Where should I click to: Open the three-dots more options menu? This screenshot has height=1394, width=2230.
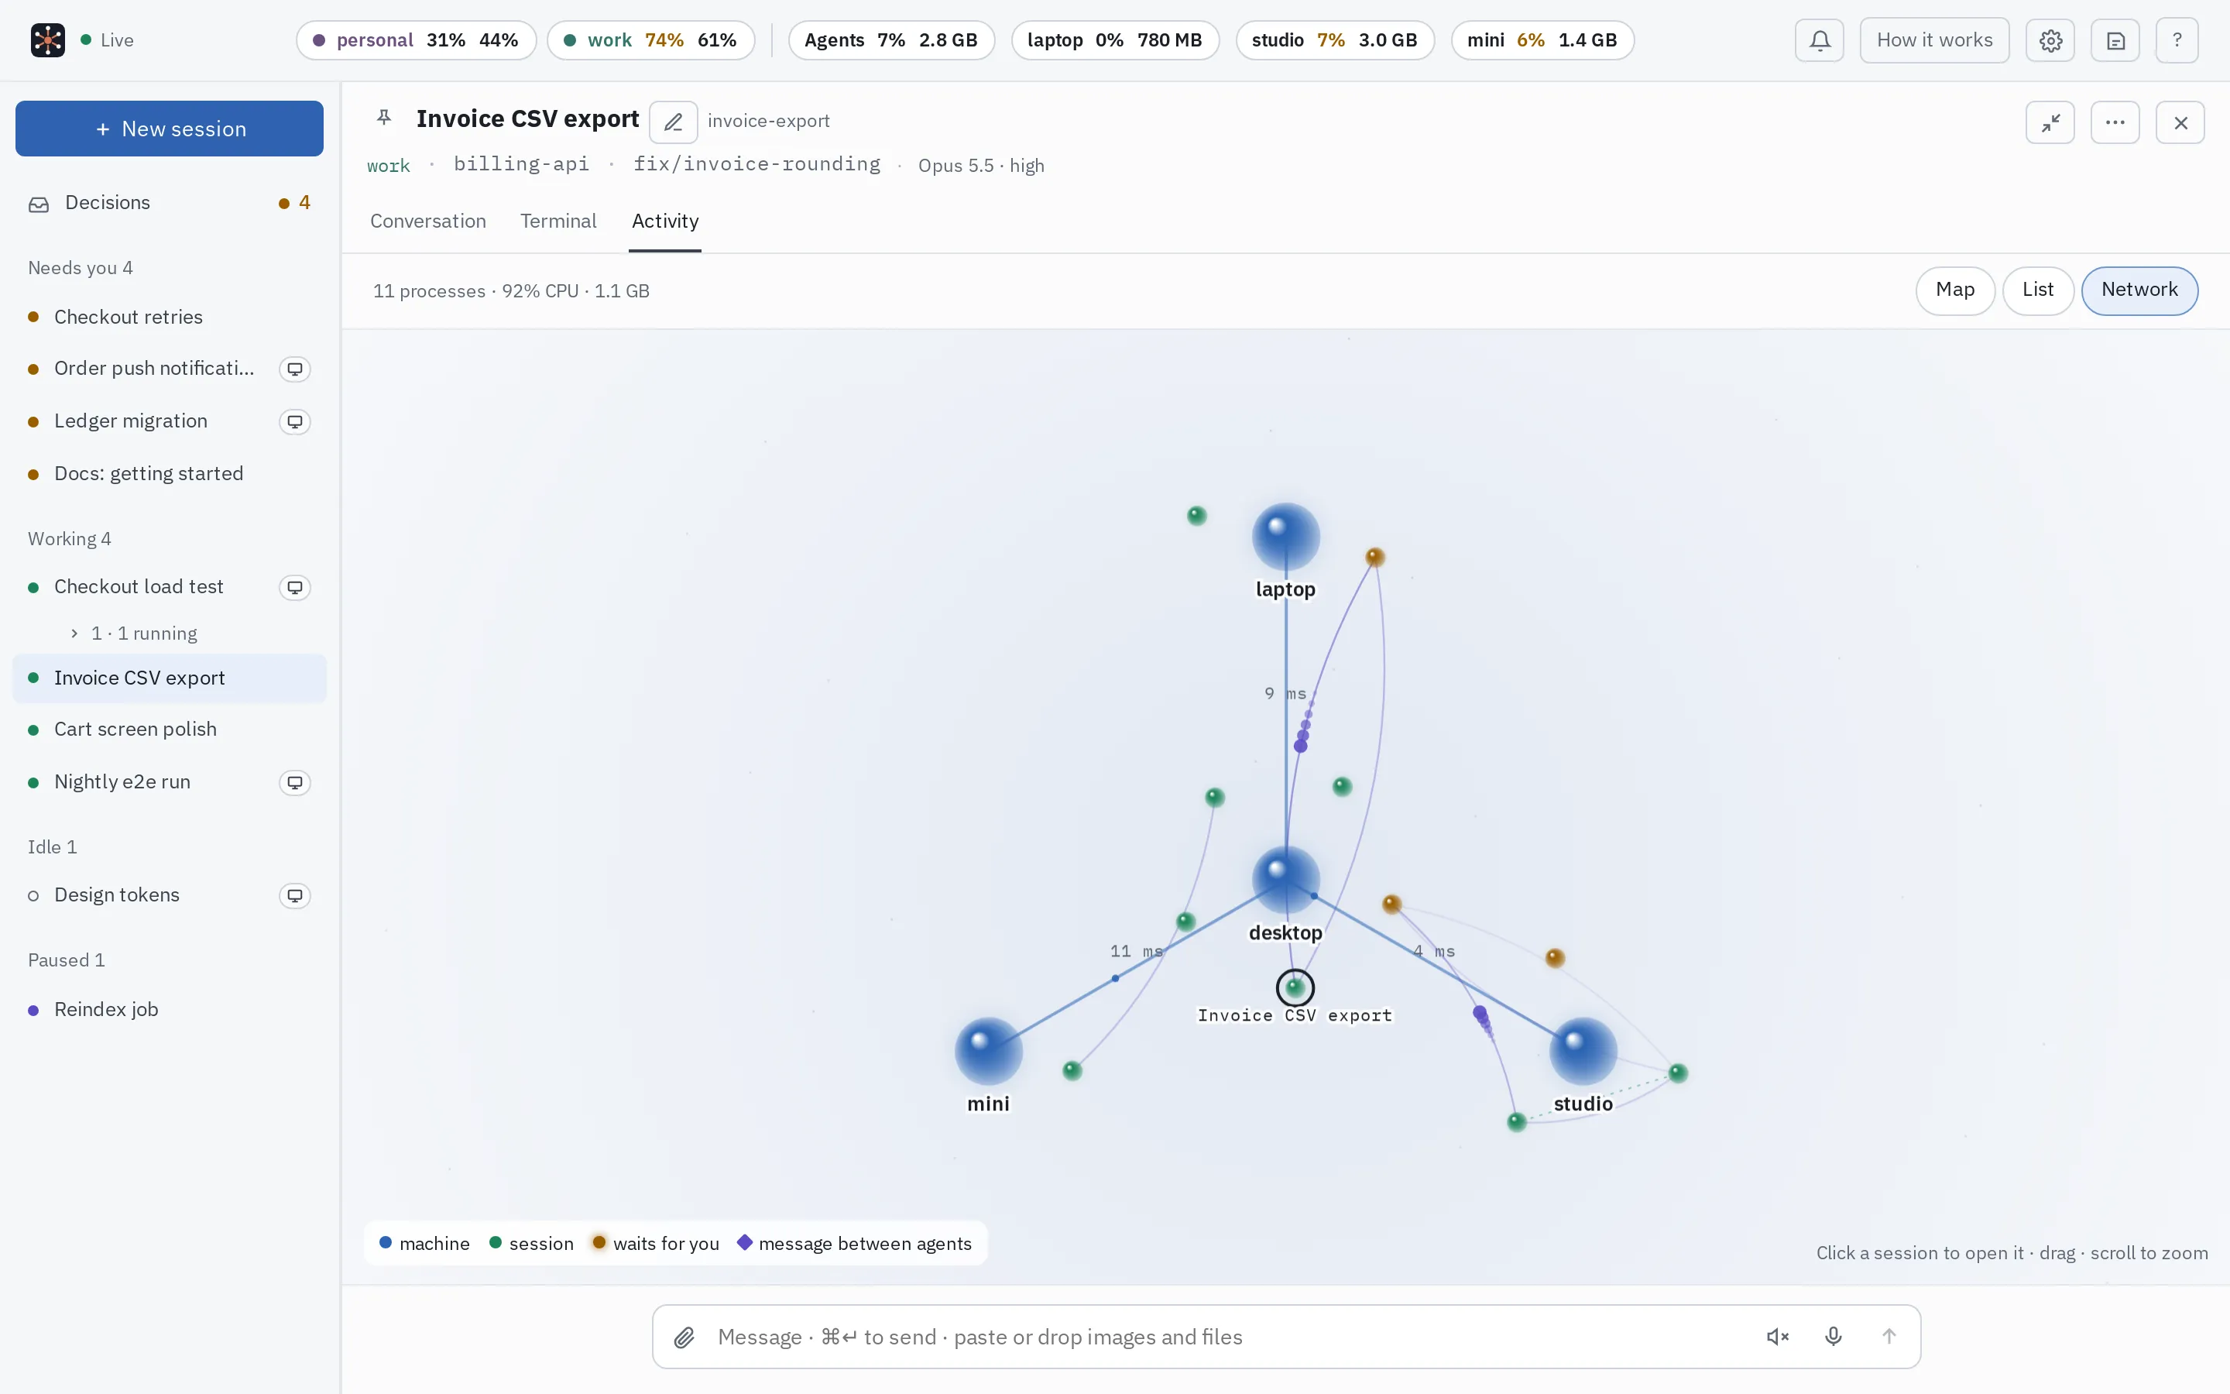[x=2115, y=122]
